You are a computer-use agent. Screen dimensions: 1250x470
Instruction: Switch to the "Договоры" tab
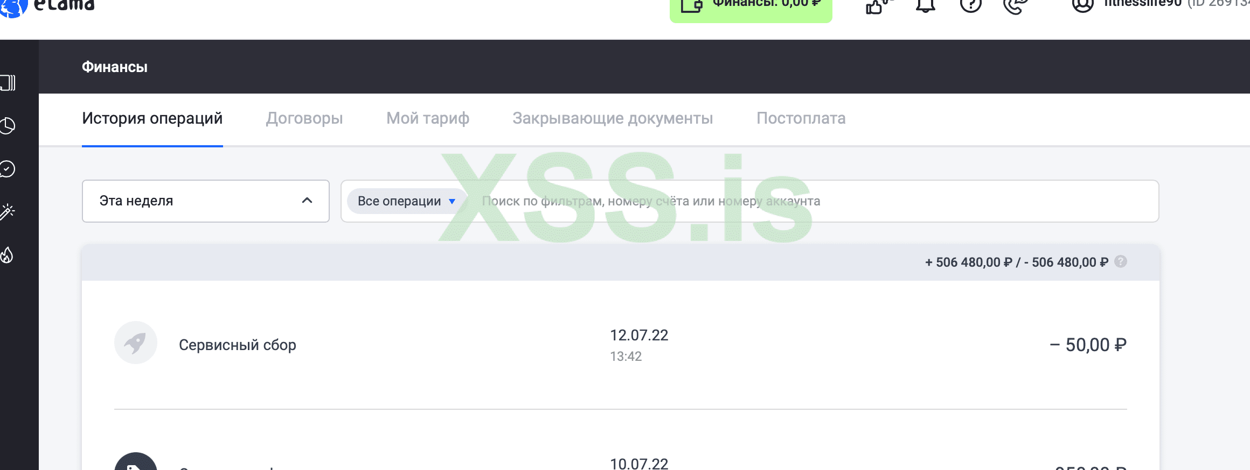click(x=304, y=118)
